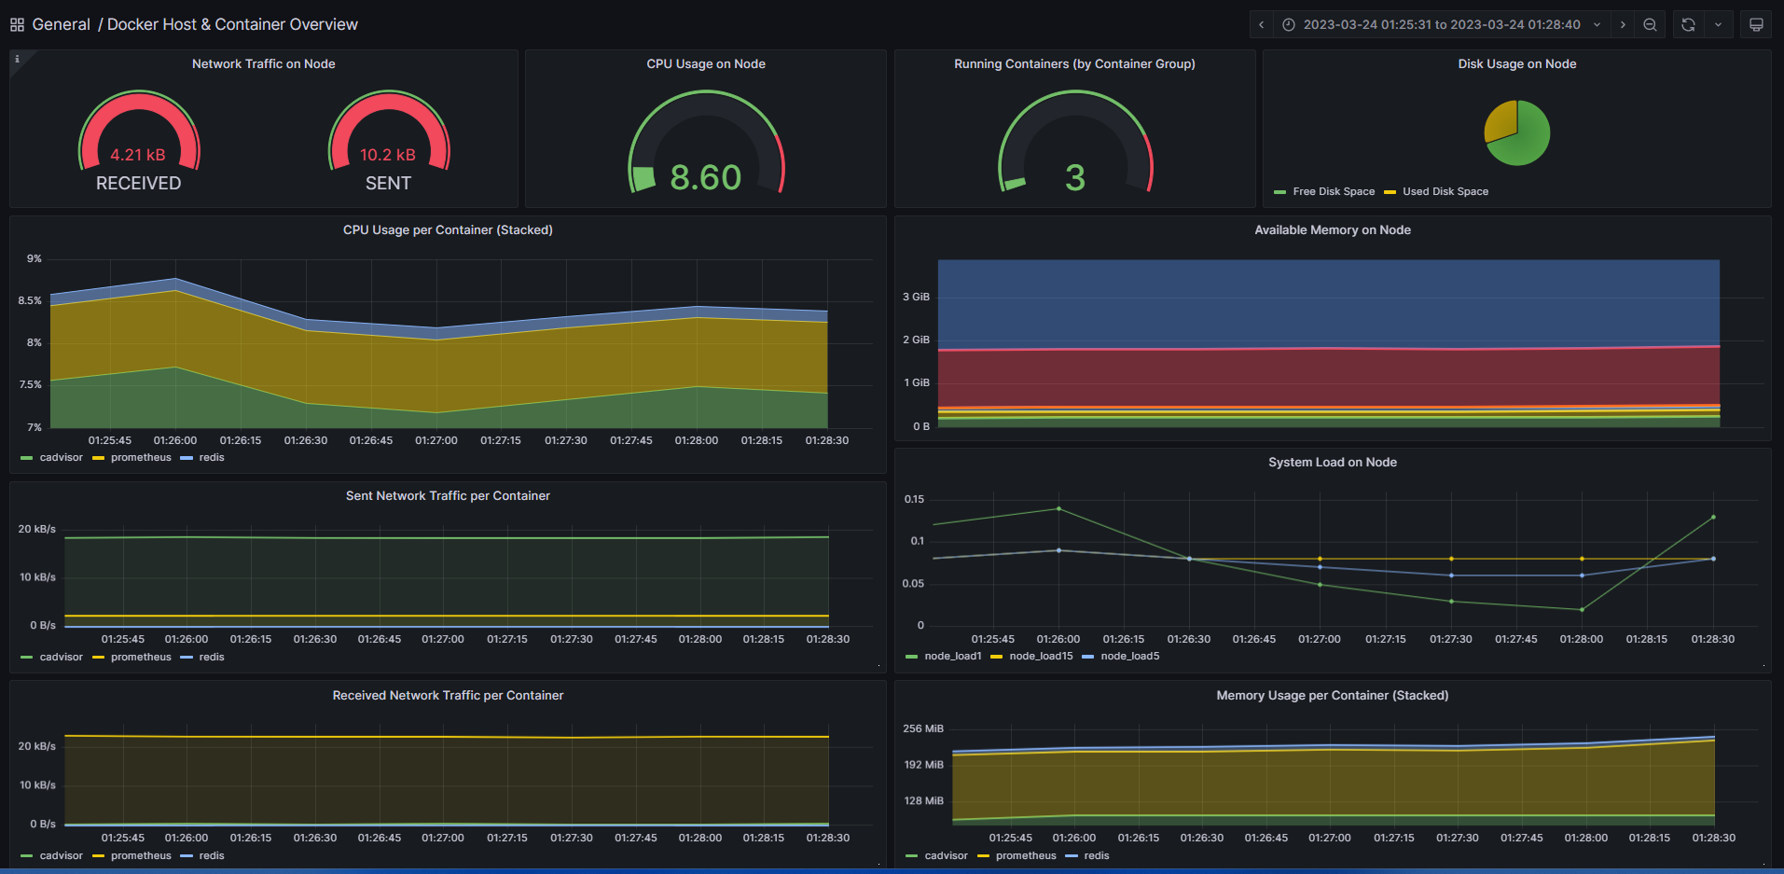
Task: Toggle node_load1 series in System Load legend
Action: (953, 656)
